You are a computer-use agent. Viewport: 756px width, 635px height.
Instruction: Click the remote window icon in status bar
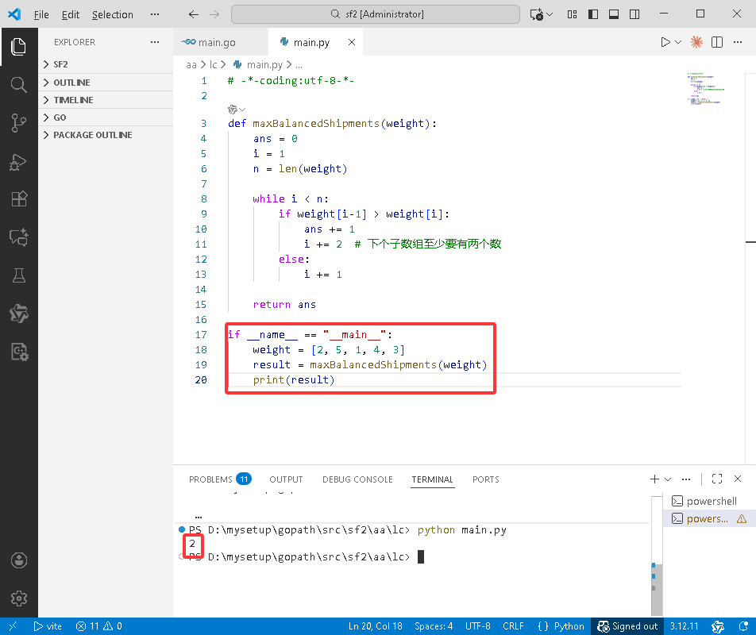(x=13, y=625)
